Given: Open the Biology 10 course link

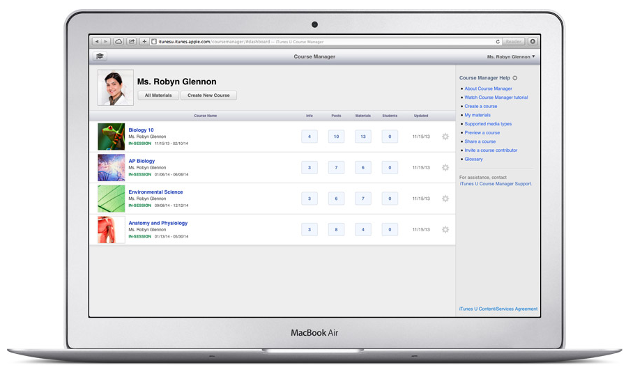Looking at the screenshot, I should [141, 130].
